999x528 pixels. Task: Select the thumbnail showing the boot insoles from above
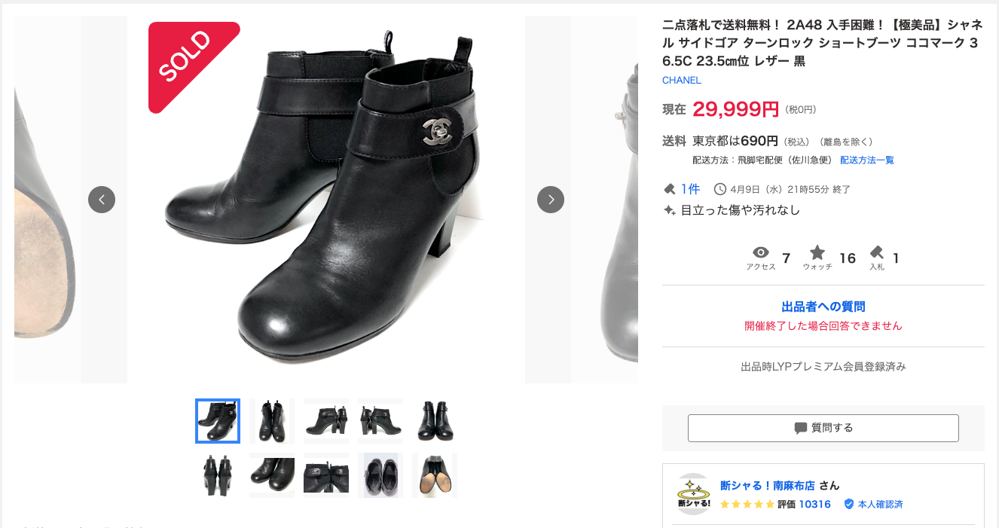tap(380, 475)
